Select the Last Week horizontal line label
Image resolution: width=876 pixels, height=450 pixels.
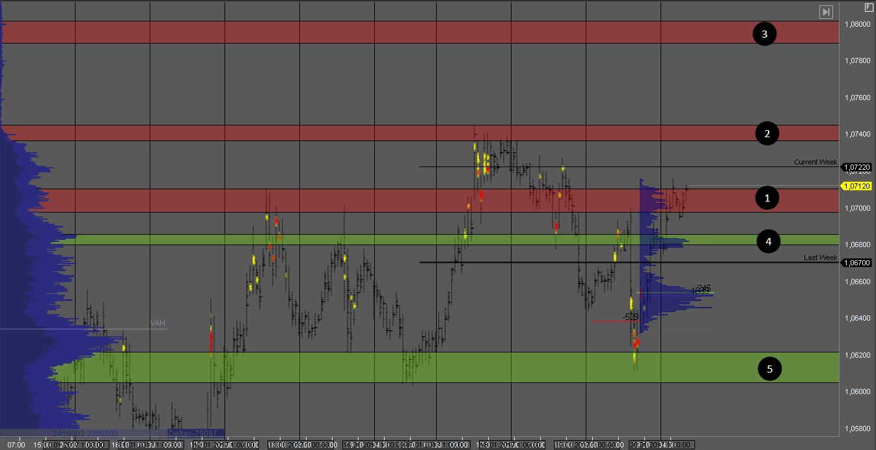click(x=820, y=258)
